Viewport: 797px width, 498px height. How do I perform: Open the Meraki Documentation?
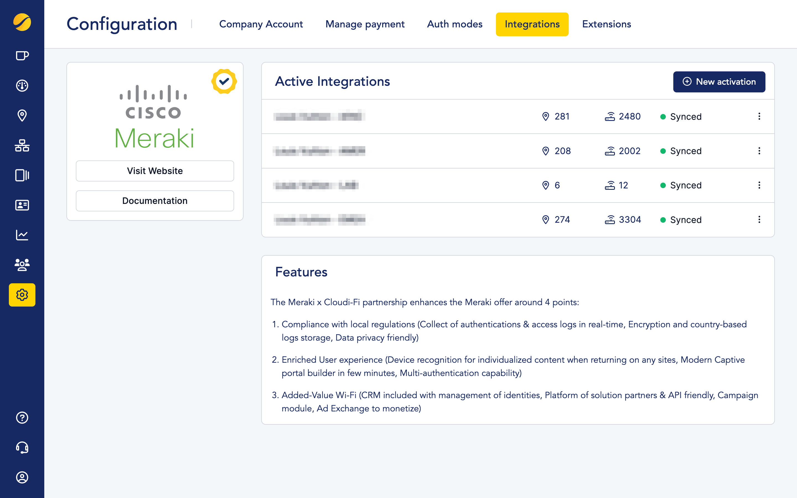(x=154, y=201)
